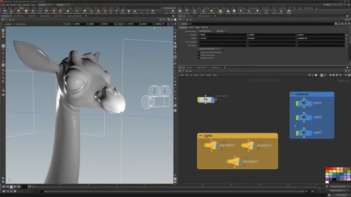Viewport: 351px width, 197px height.
Task: Toggle display flag on arealight1 node
Action: pyautogui.click(x=254, y=146)
